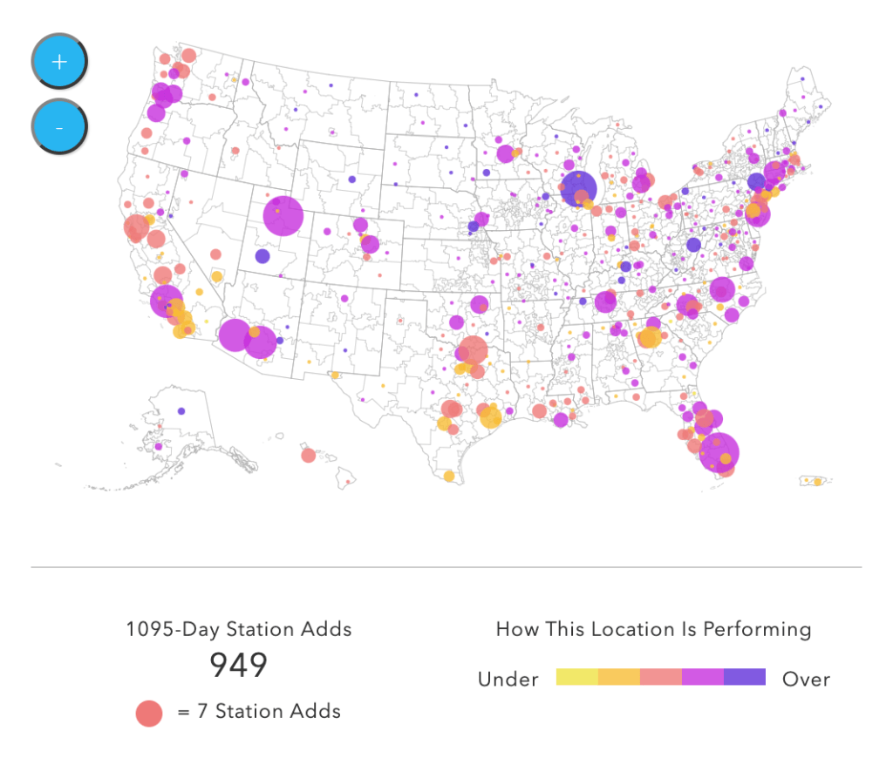Click the salmon bubble over Dallas, Texas

[473, 349]
